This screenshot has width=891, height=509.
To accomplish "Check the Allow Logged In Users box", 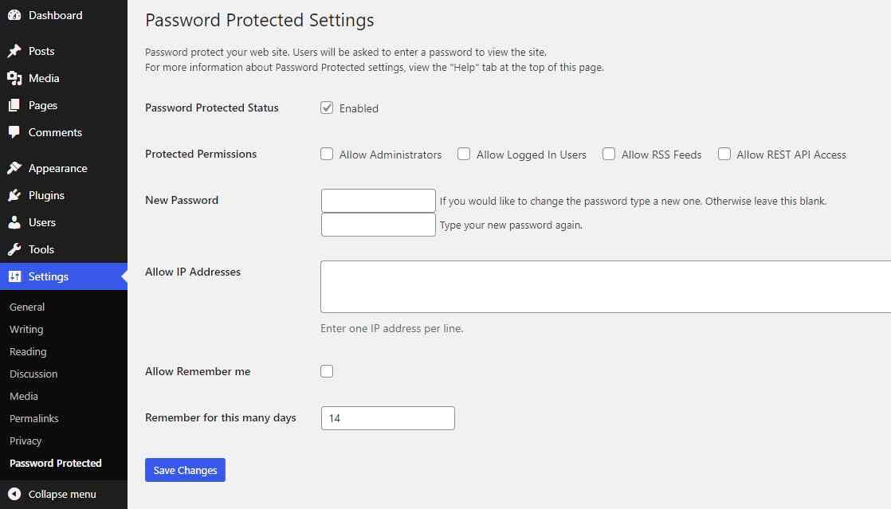I will pos(464,154).
